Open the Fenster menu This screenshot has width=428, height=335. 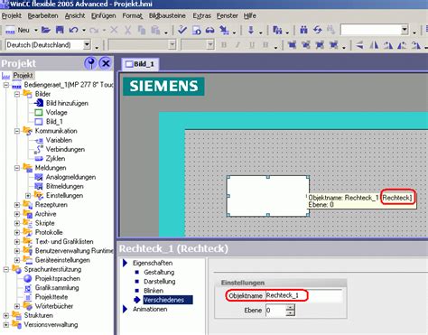[x=228, y=15]
